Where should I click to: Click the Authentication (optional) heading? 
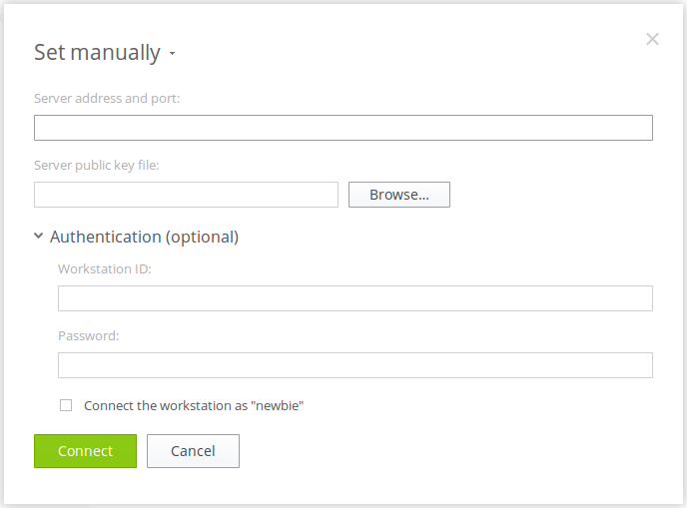pyautogui.click(x=144, y=237)
